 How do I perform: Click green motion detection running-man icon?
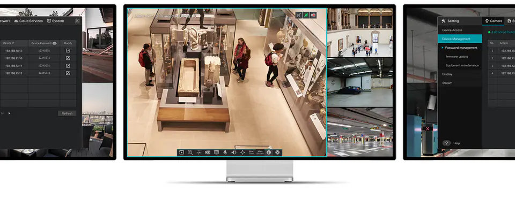306,15
